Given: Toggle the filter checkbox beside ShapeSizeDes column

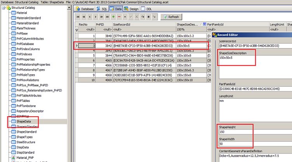Looking at the screenshot, I should (205, 24).
